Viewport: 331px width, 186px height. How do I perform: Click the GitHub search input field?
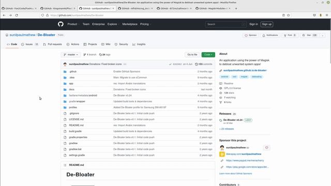(225, 24)
